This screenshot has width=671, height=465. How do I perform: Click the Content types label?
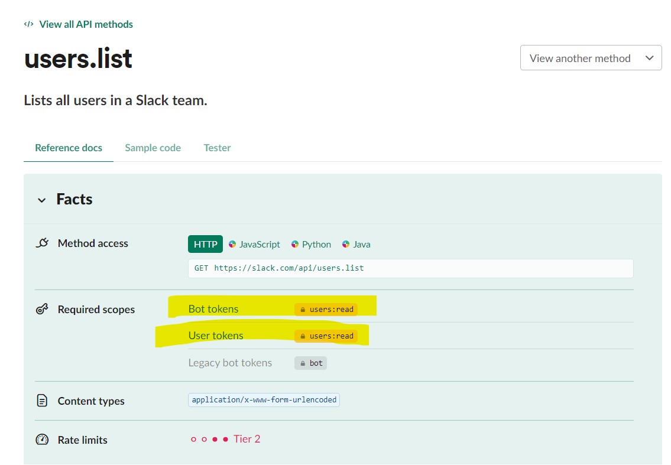[91, 401]
